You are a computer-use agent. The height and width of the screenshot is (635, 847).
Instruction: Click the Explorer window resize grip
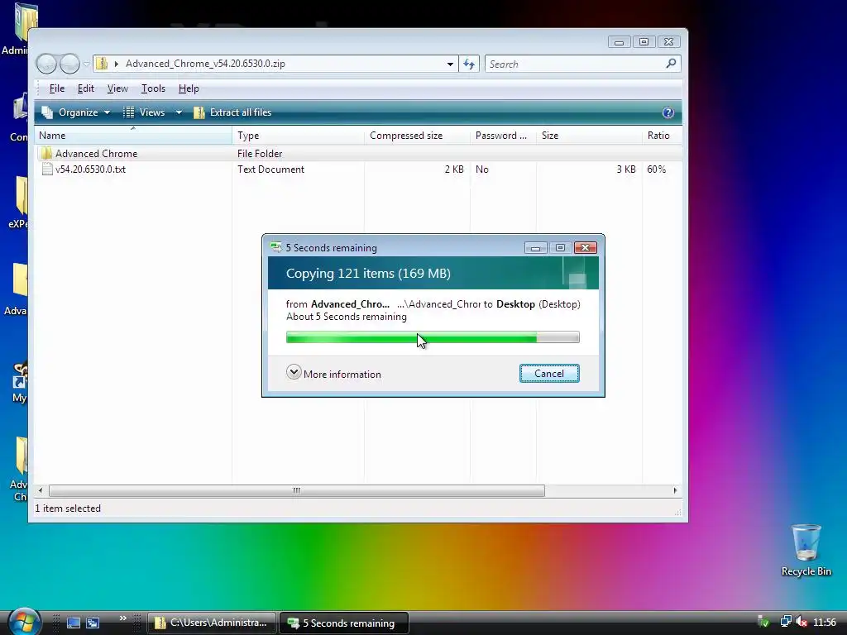[677, 511]
